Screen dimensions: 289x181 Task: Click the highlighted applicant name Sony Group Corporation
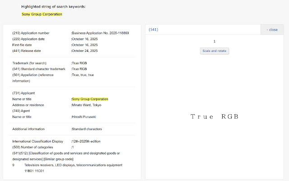90,99
